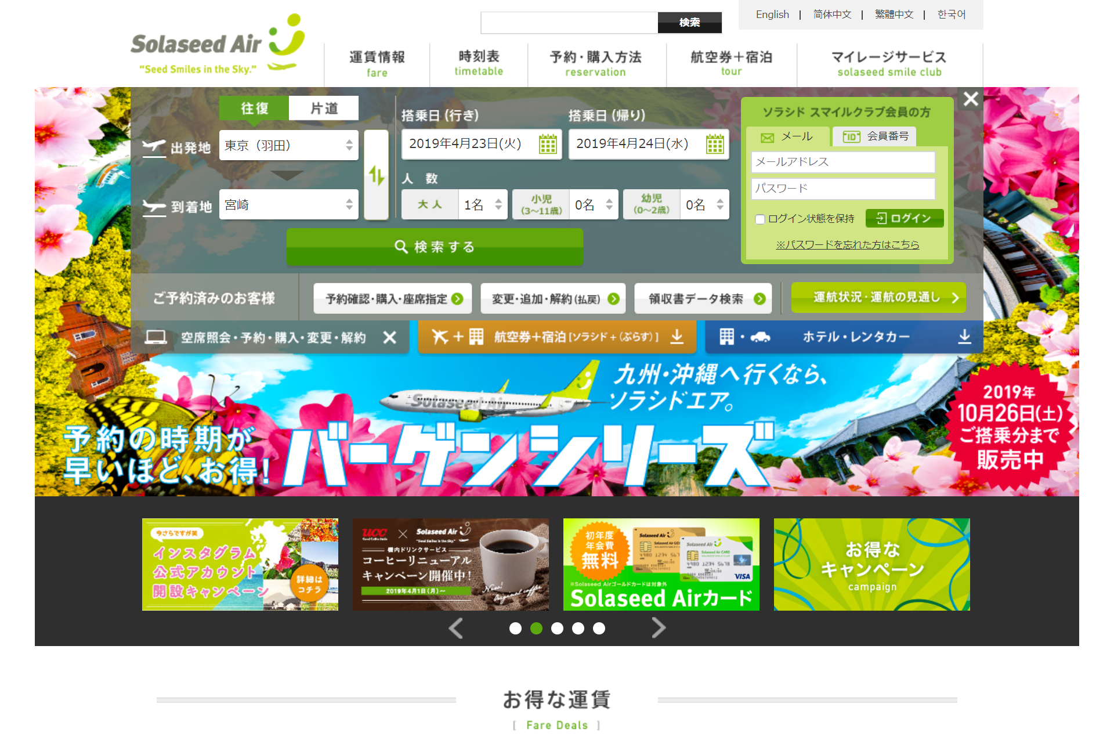Open outbound date 2019年4月23日 field
Screen dimensions: 1114x743
[x=482, y=144]
